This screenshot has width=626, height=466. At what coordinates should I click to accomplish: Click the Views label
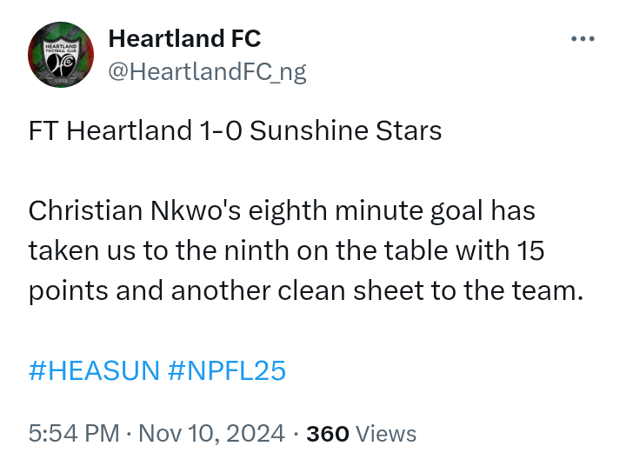click(386, 433)
